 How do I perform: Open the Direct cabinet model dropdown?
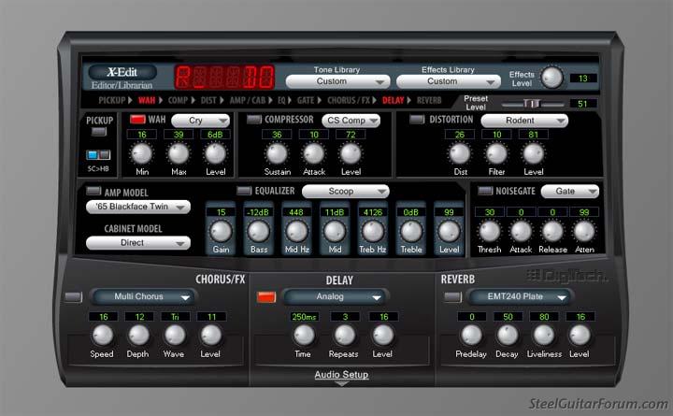pos(138,242)
